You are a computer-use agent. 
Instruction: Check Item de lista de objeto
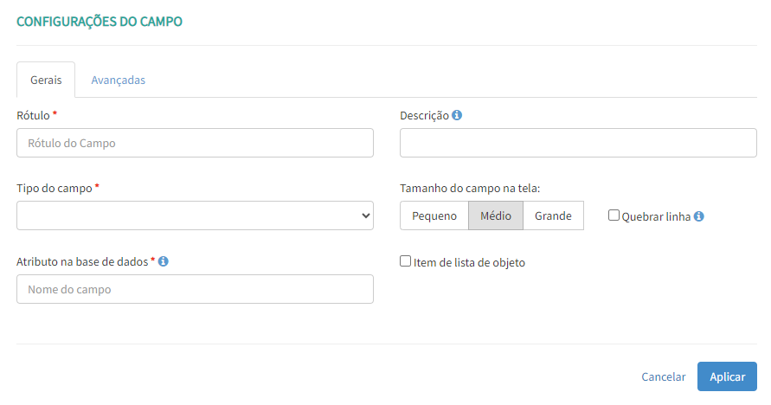click(x=405, y=261)
